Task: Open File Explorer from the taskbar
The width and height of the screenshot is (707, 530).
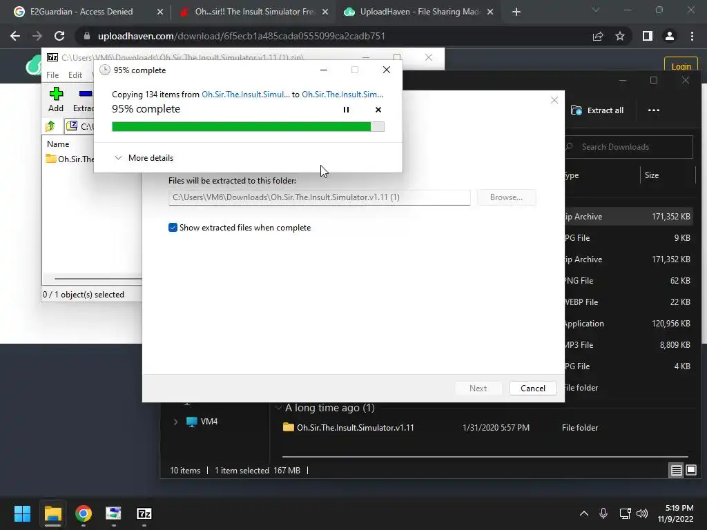Action: tap(52, 513)
